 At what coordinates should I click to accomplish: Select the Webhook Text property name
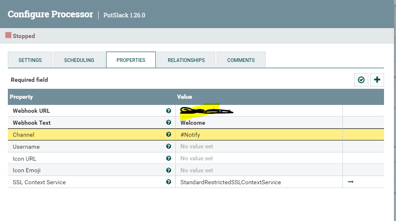(32, 123)
